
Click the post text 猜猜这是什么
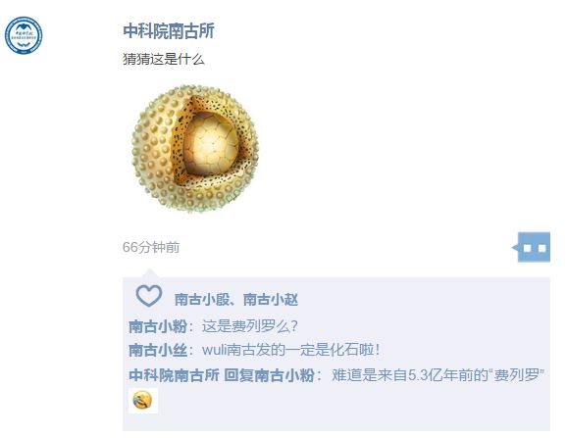click(164, 59)
